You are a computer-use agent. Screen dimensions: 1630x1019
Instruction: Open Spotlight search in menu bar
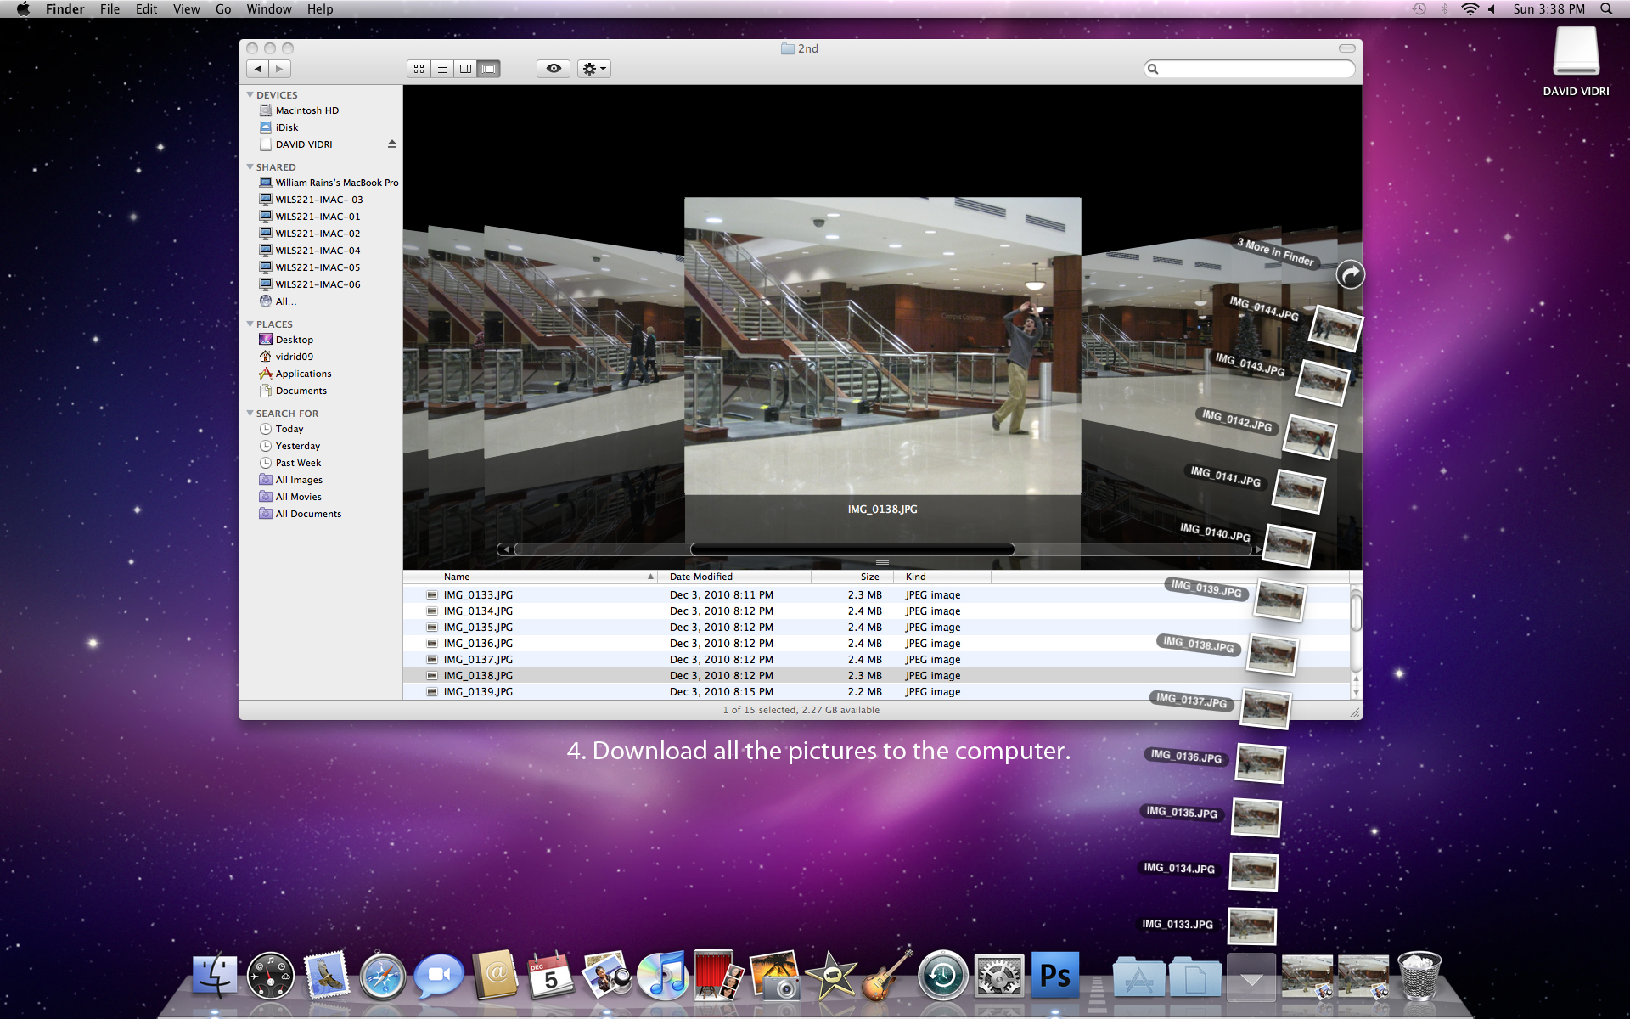pyautogui.click(x=1606, y=9)
